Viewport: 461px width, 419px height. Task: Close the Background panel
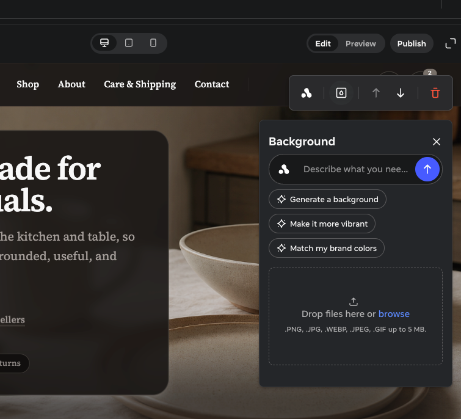(437, 142)
